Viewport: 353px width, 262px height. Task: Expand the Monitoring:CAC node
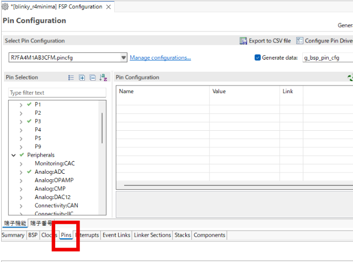tap(21, 164)
